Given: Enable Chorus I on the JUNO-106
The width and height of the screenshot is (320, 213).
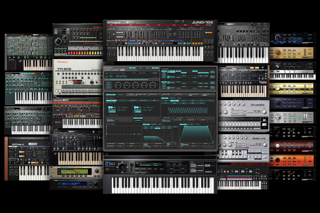Looking at the screenshot, I should pos(208,33).
